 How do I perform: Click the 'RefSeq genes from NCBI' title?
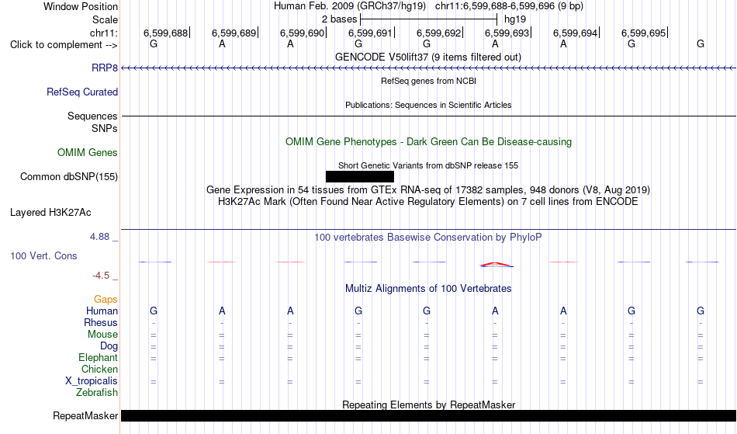pos(429,81)
